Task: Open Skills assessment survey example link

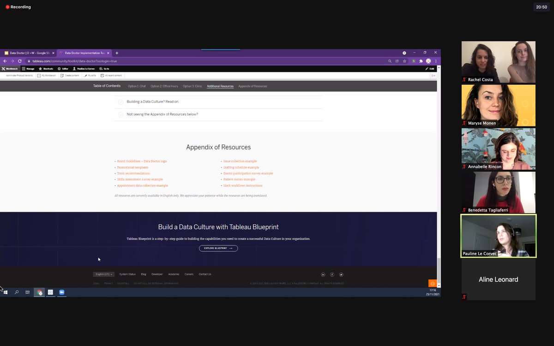Action: coord(140,179)
